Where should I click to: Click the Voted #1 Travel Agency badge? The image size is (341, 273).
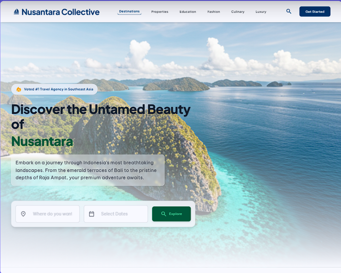[54, 89]
